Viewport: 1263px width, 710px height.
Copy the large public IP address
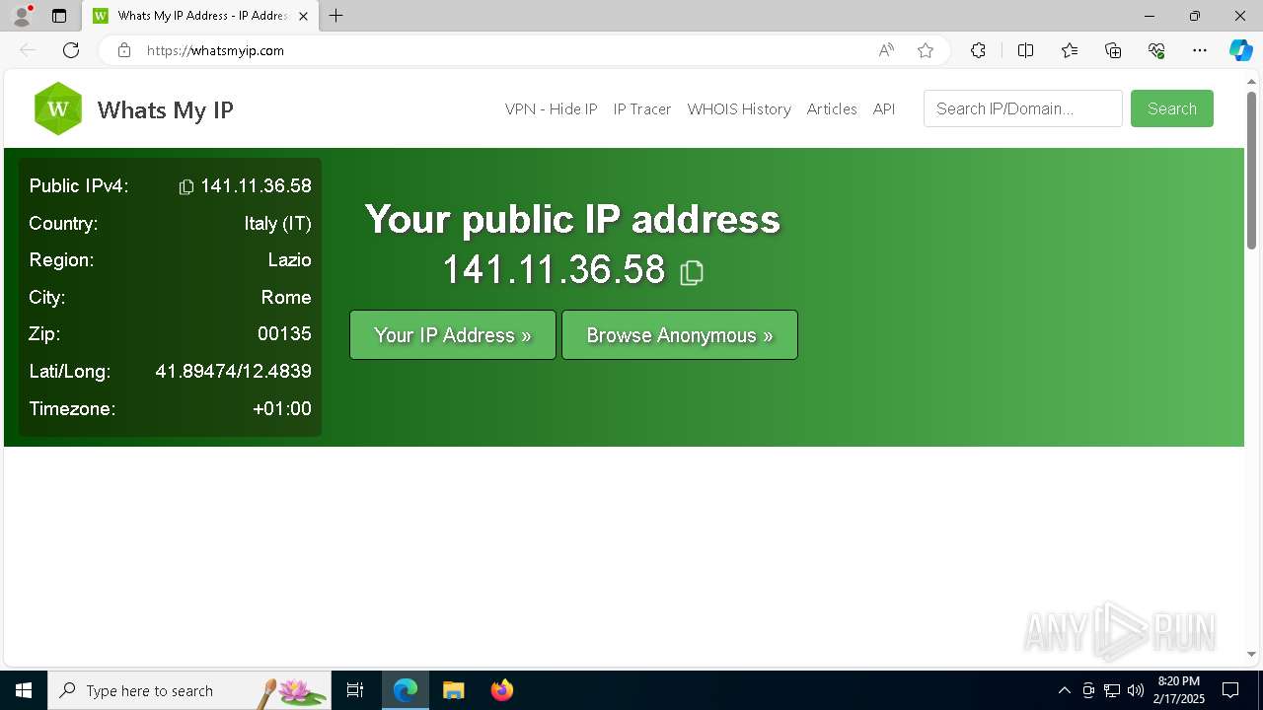(x=692, y=272)
